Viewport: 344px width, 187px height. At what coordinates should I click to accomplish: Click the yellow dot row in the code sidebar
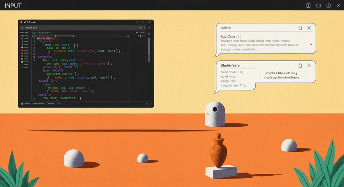25,47
